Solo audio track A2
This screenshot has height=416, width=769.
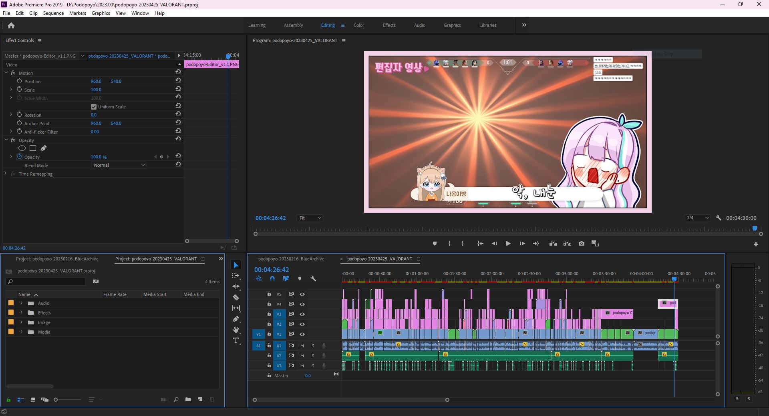coord(313,356)
